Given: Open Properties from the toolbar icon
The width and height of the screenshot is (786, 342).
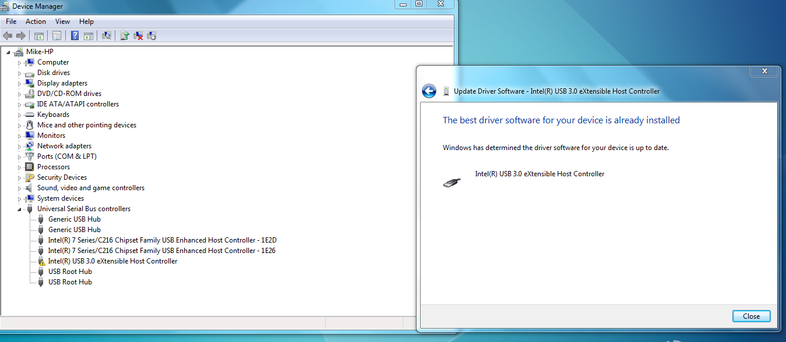Looking at the screenshot, I should click(x=57, y=35).
